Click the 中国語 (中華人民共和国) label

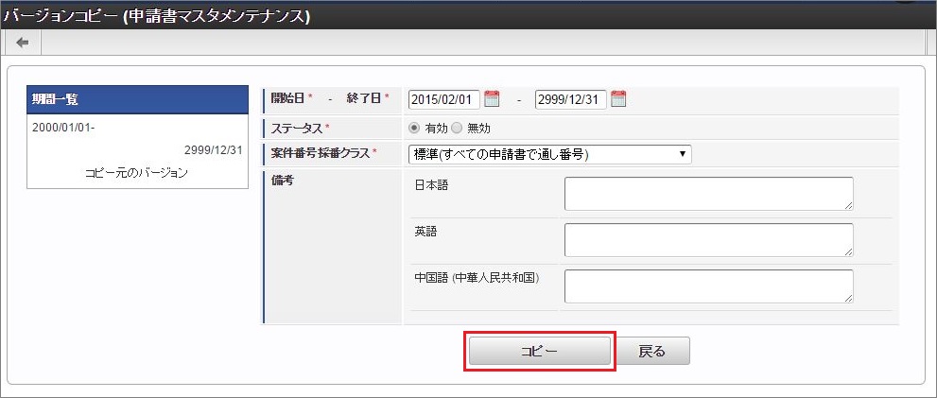[x=477, y=278]
